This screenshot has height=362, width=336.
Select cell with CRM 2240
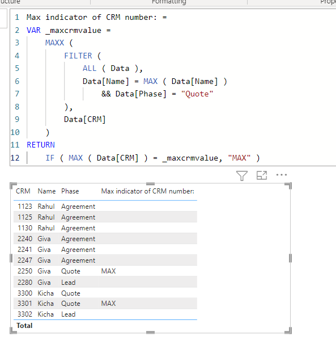coord(25,238)
